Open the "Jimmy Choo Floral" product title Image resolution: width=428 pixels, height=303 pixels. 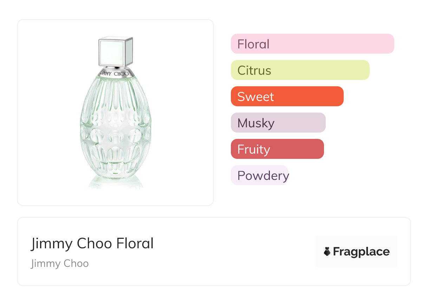pos(92,243)
